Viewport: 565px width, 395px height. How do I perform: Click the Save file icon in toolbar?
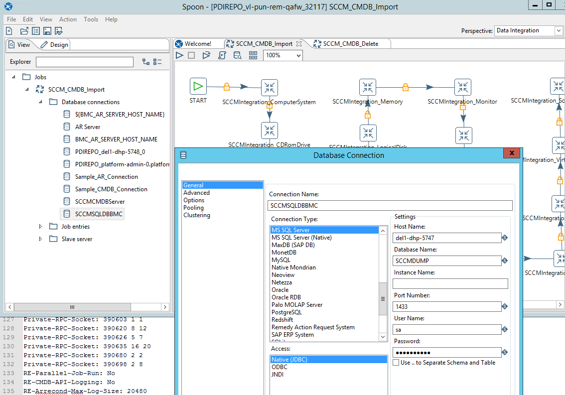pyautogui.click(x=47, y=31)
